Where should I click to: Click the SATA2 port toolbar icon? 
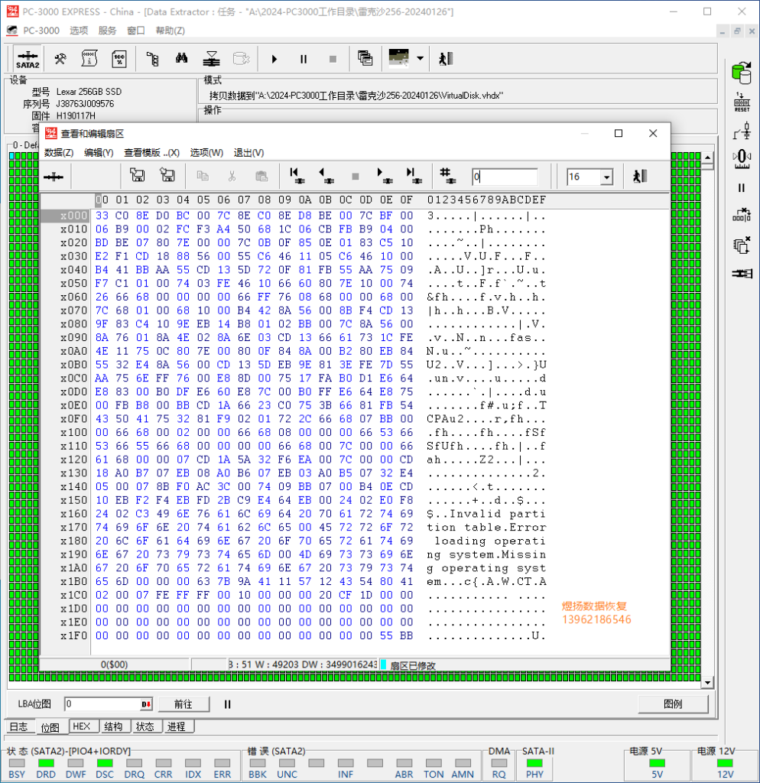(x=28, y=59)
